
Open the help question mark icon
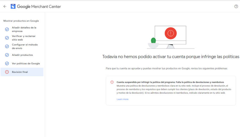(x=236, y=6)
